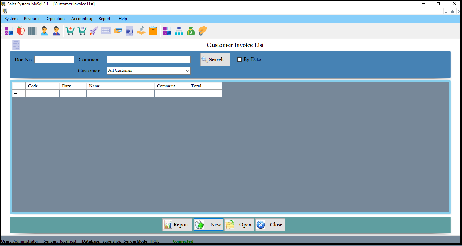Click the New invoice button
The height and width of the screenshot is (246, 462).
point(208,225)
